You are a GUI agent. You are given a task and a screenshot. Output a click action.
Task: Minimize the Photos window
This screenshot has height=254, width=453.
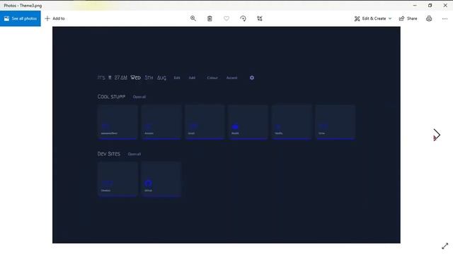coord(415,5)
